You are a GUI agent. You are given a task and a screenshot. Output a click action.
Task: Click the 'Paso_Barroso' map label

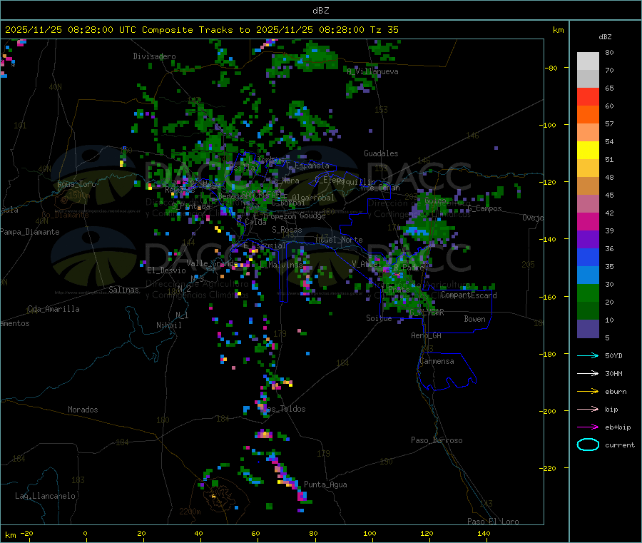[437, 440]
